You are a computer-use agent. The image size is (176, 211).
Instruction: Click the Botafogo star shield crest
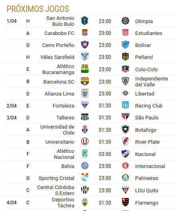[125, 129]
